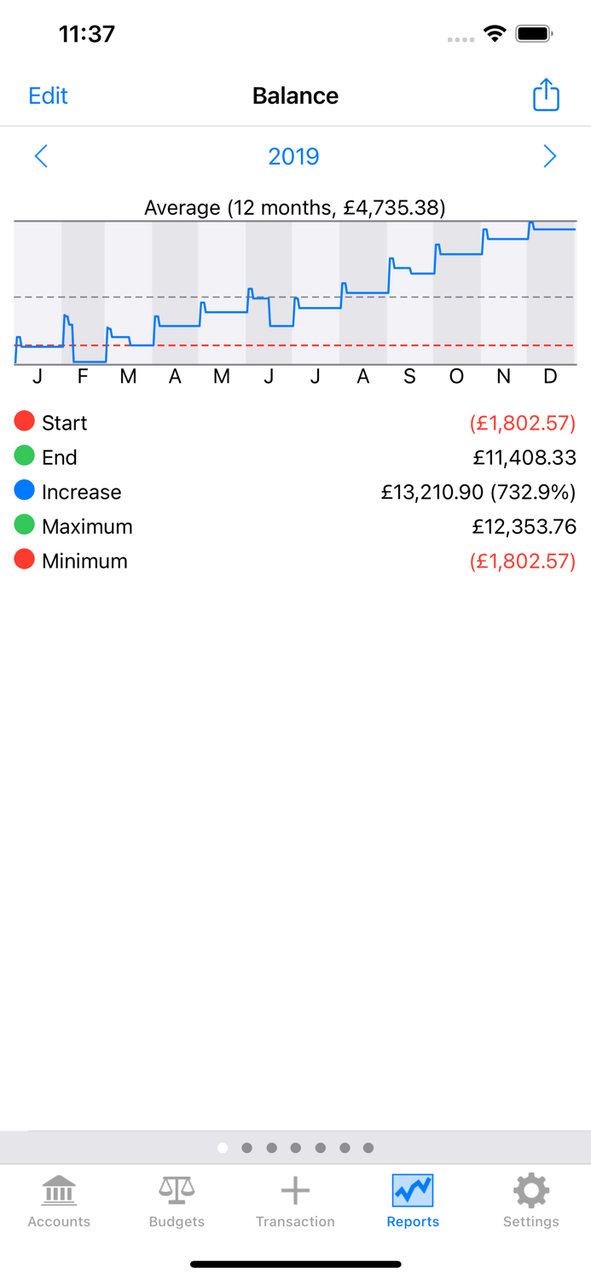Image resolution: width=591 pixels, height=1279 pixels.
Task: Tap the share icon on the Balance screen
Action: [x=545, y=95]
